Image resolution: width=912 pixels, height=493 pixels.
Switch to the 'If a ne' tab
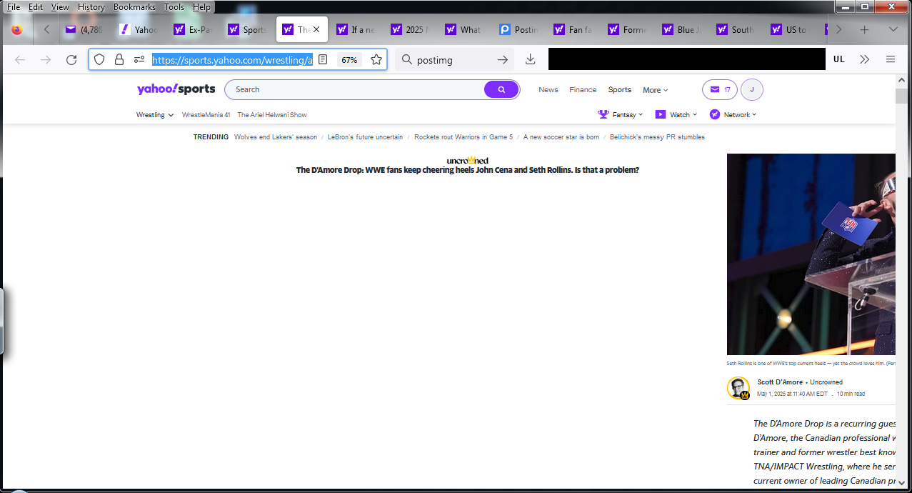[x=356, y=30]
